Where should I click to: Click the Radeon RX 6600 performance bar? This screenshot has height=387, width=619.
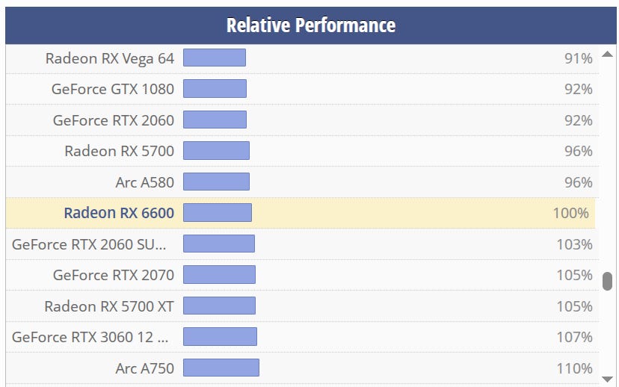(218, 213)
